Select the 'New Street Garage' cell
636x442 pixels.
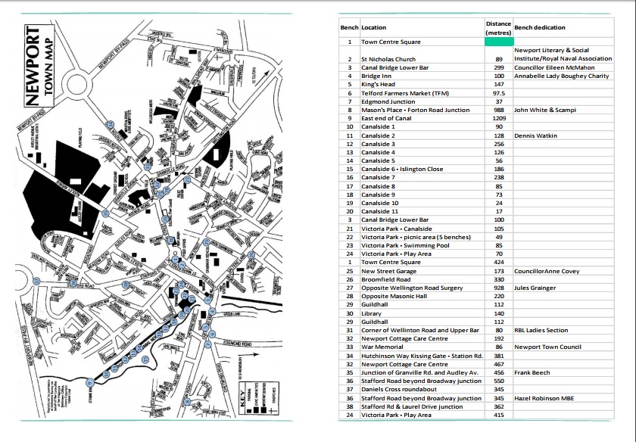click(422, 271)
